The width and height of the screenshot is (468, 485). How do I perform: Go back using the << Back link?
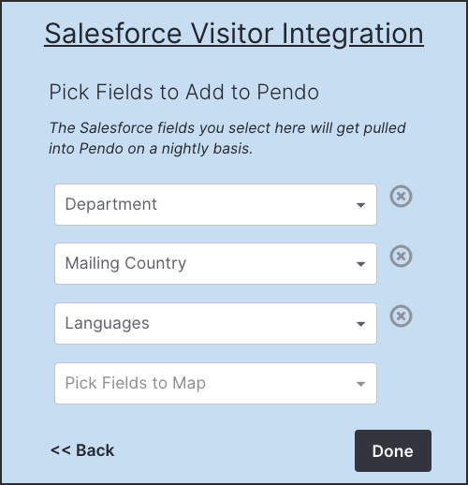click(x=82, y=450)
